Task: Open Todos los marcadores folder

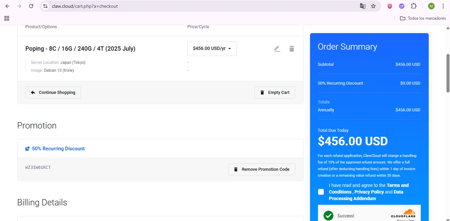Action: tap(423, 18)
